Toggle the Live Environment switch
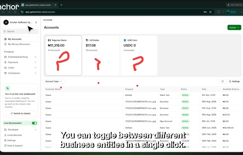243x155 pixels. [x=34, y=123]
